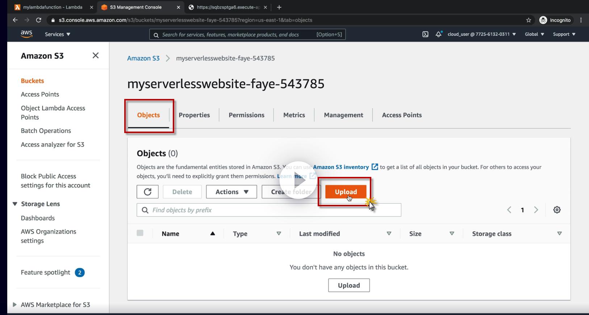This screenshot has width=589, height=315.
Task: Open the notifications bell icon
Action: 438,34
